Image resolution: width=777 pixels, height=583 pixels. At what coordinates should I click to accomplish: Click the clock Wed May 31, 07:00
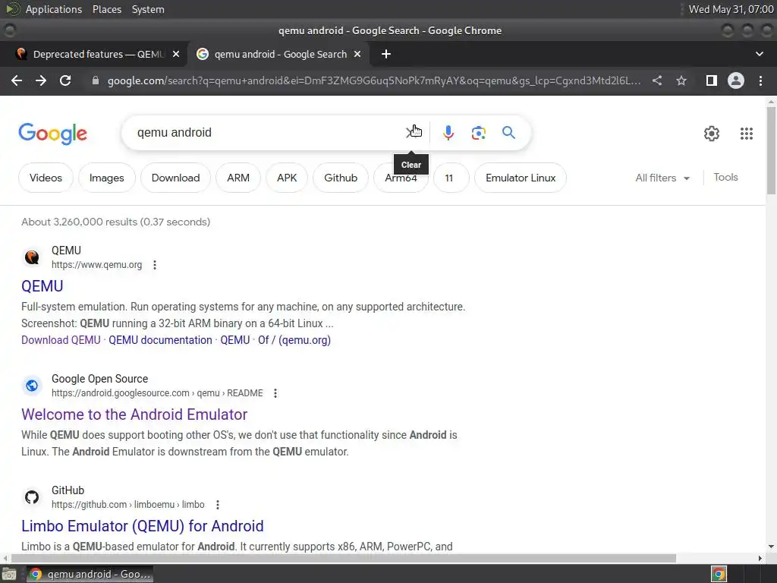tap(731, 9)
